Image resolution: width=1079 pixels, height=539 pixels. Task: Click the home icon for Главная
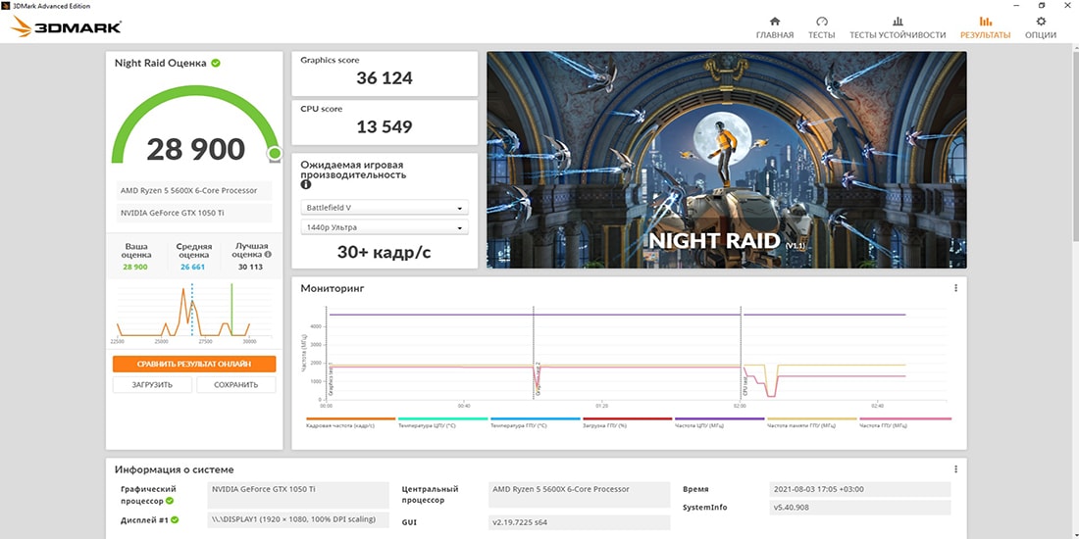point(774,22)
